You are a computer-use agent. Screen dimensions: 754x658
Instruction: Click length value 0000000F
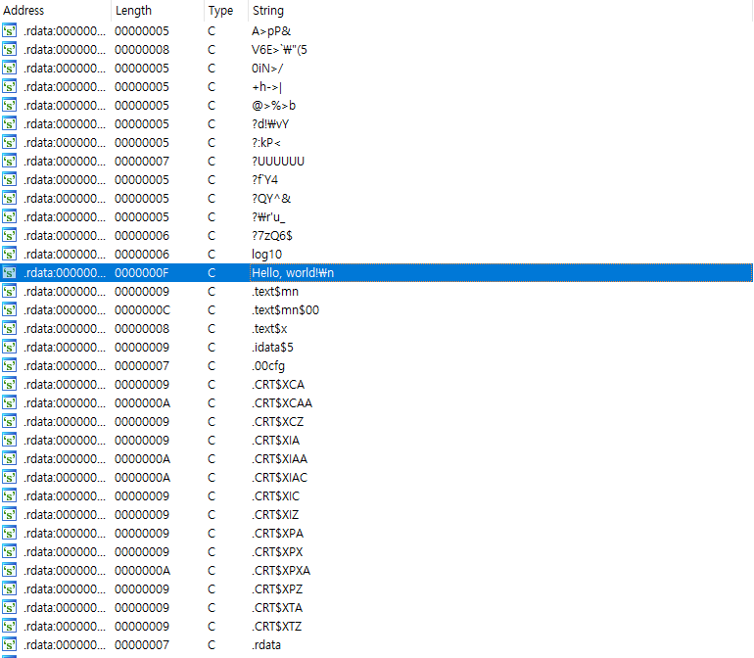point(142,273)
